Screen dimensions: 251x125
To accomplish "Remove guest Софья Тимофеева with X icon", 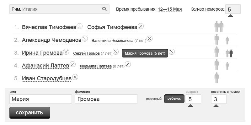I will [141, 26].
